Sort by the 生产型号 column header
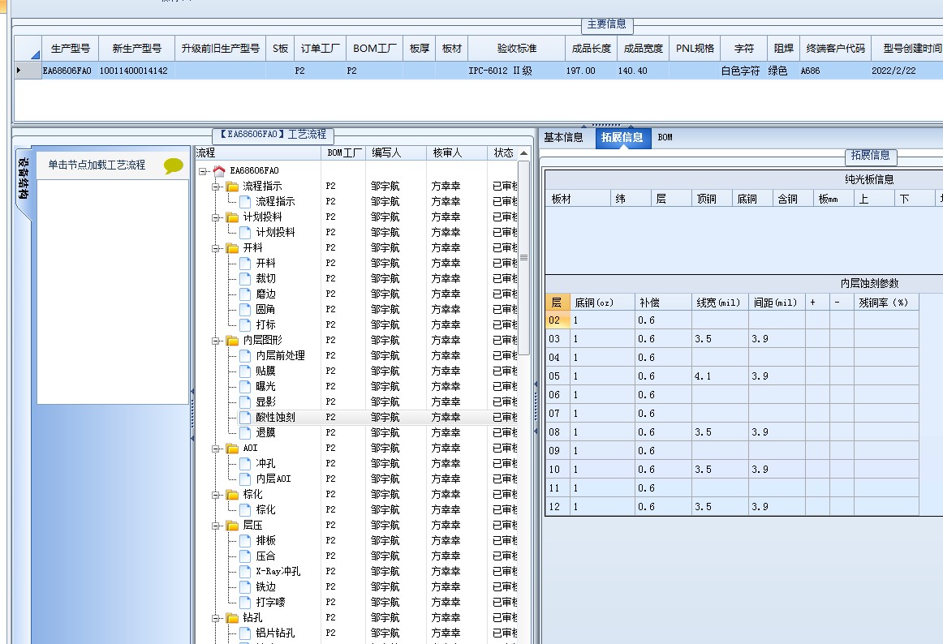The height and width of the screenshot is (644, 943). pos(71,49)
